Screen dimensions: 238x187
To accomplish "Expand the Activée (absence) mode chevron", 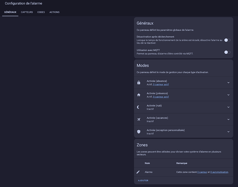I will pos(228,83).
